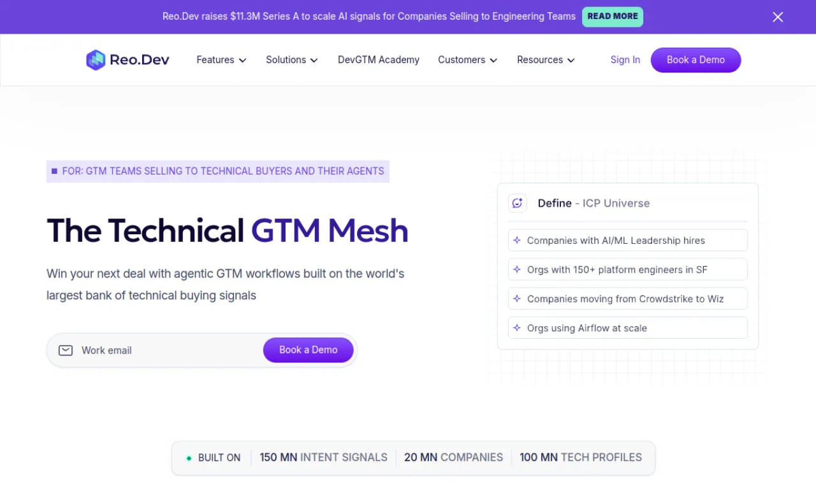Click the Series A announcement banner text

369,17
